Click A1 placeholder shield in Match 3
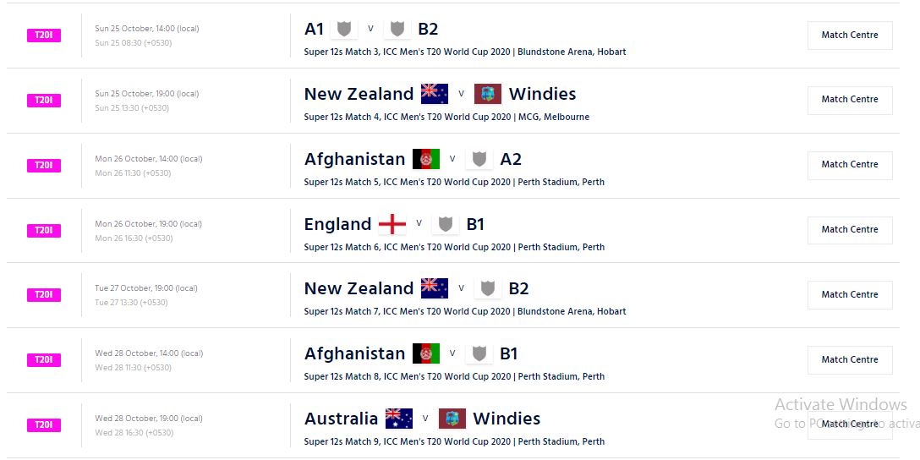Screen dimensions: 920x460 tap(344, 29)
